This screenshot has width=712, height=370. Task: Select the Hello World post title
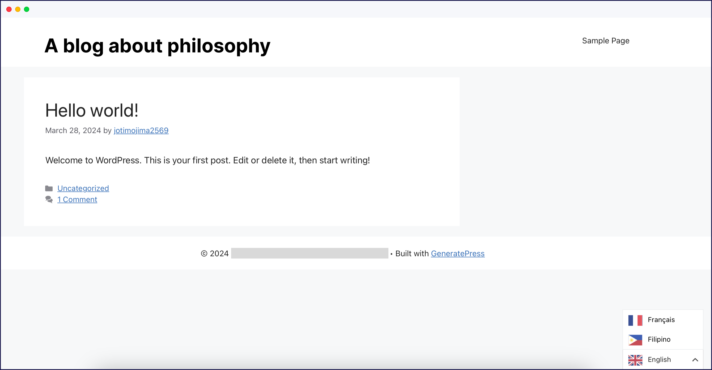tap(92, 110)
